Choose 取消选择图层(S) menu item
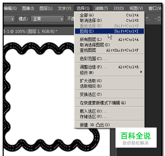 pos(109,45)
